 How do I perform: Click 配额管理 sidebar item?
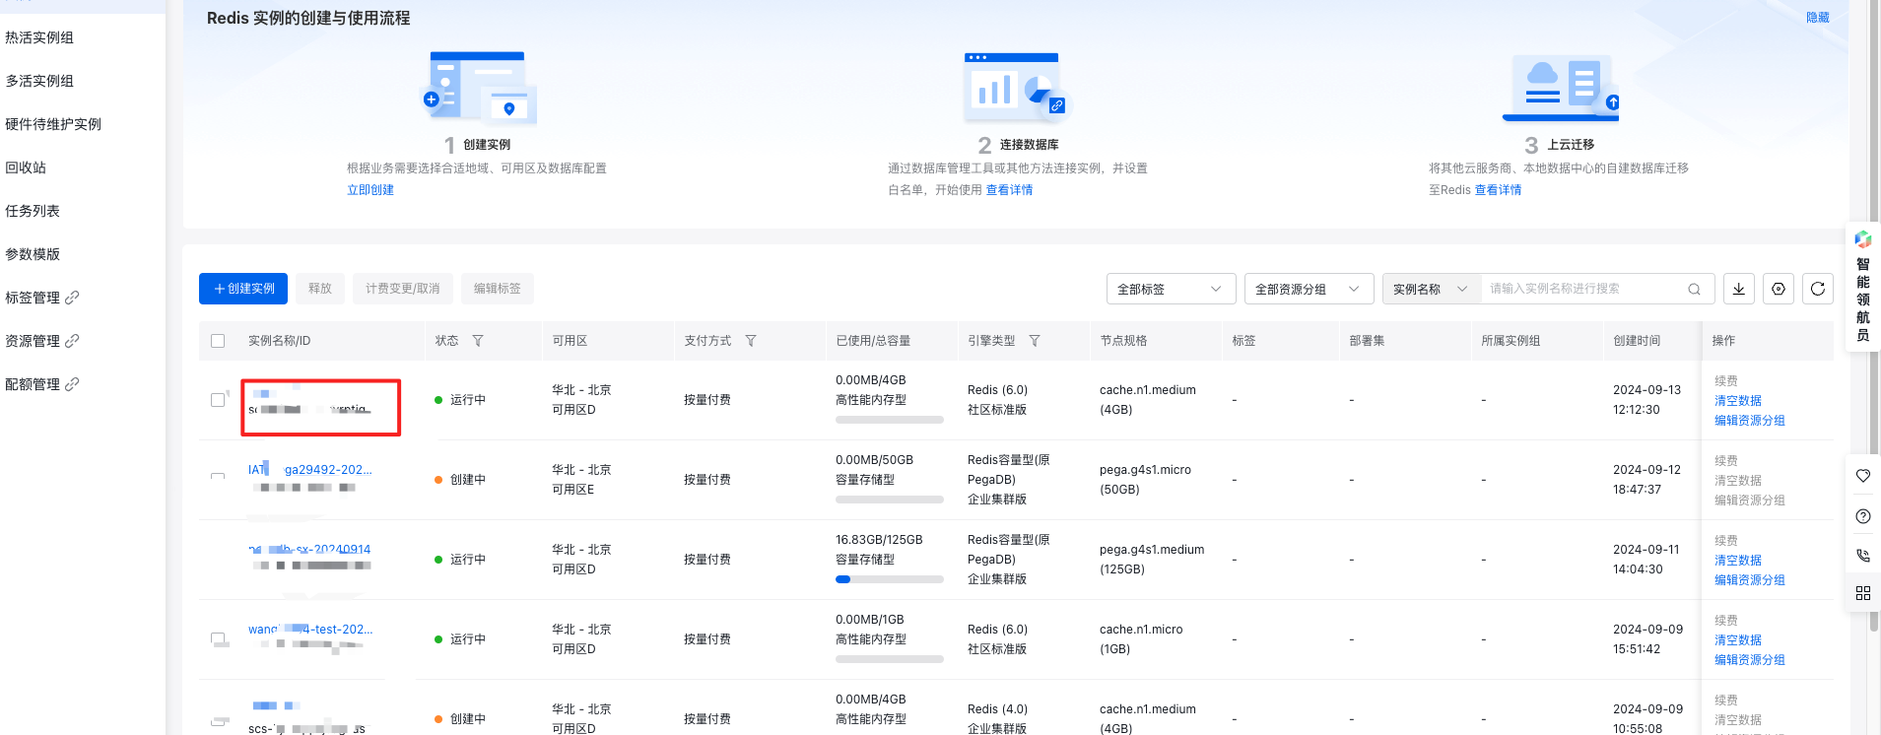pyautogui.click(x=33, y=384)
